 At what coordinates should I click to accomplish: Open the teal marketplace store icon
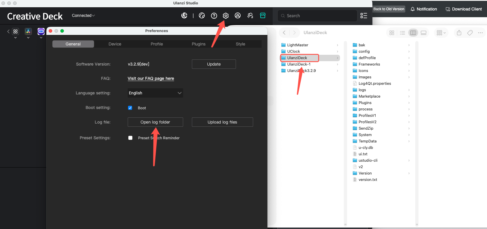click(x=263, y=16)
